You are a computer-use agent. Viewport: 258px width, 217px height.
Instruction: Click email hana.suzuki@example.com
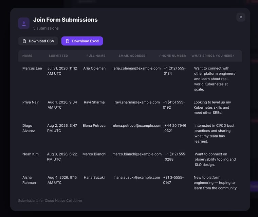pyautogui.click(x=137, y=178)
